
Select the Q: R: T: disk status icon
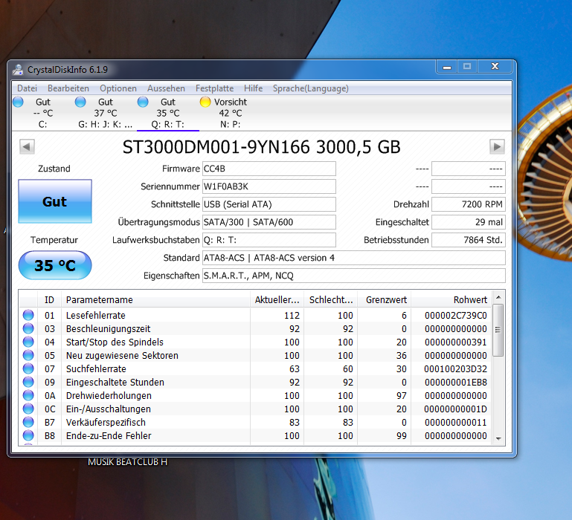143,102
